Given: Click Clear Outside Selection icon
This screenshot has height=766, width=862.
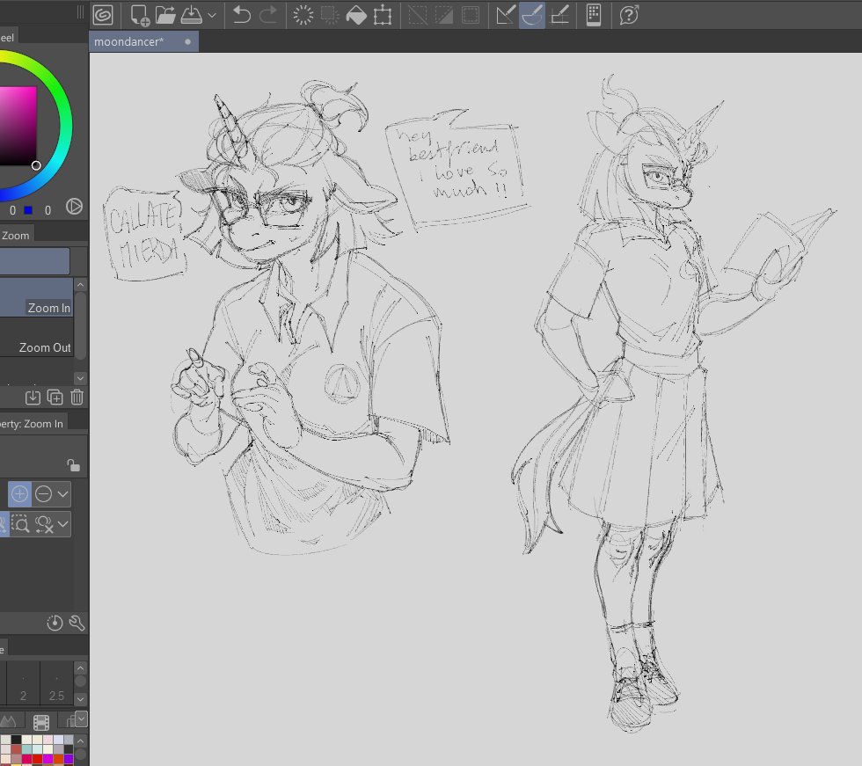Looking at the screenshot, I should [x=330, y=15].
